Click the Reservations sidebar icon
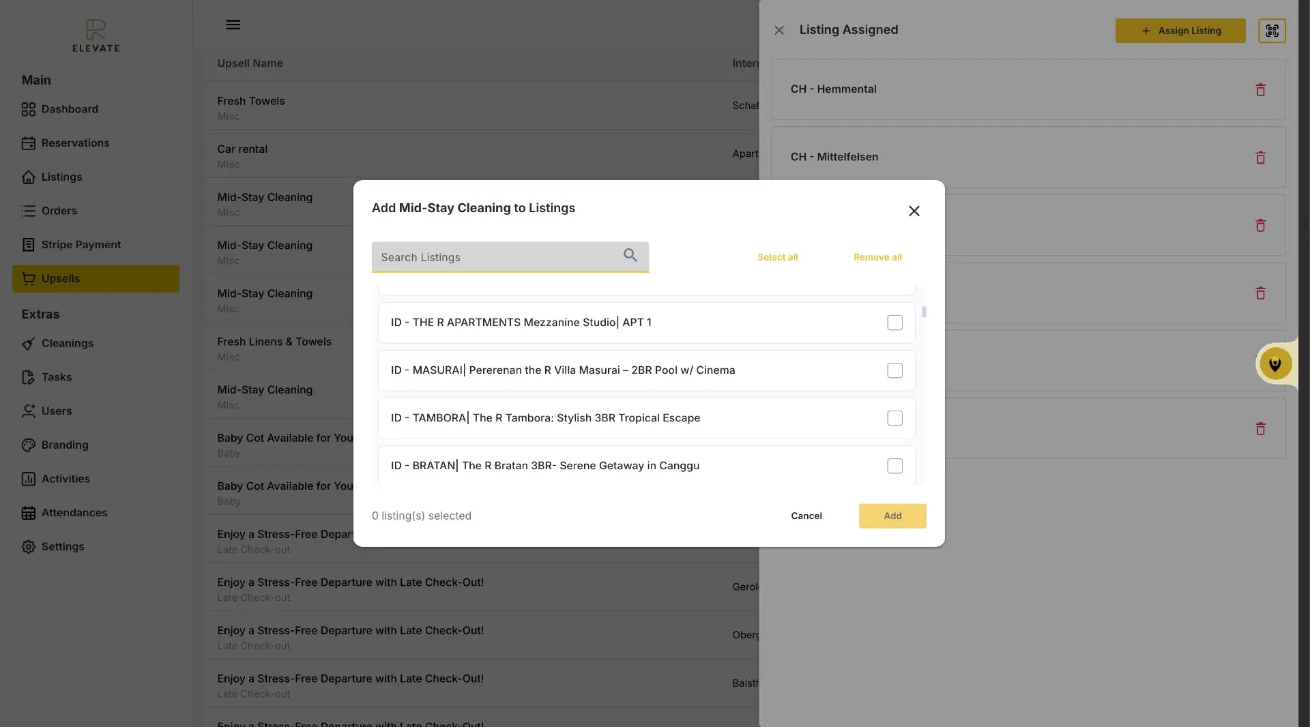1310x727 pixels. (29, 143)
